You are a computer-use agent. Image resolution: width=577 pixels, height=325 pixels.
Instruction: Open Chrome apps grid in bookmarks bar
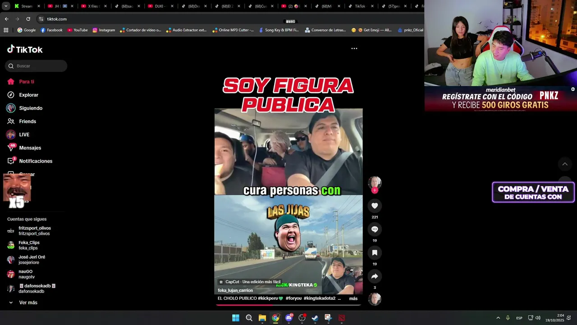(x=6, y=30)
